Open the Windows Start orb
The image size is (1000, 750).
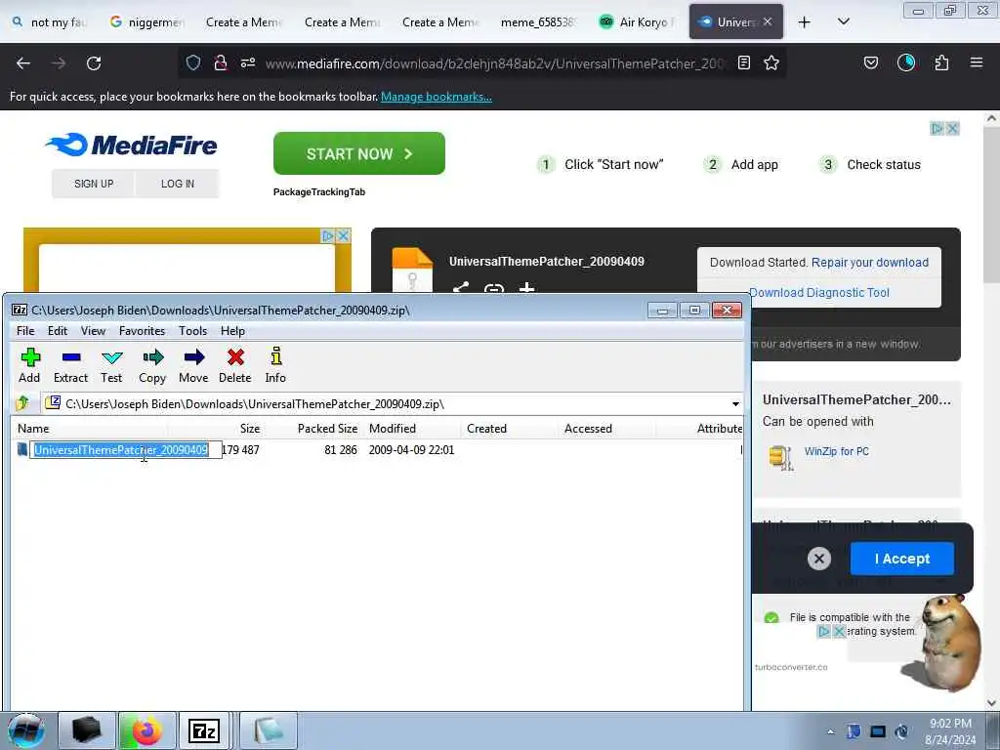pos(26,730)
